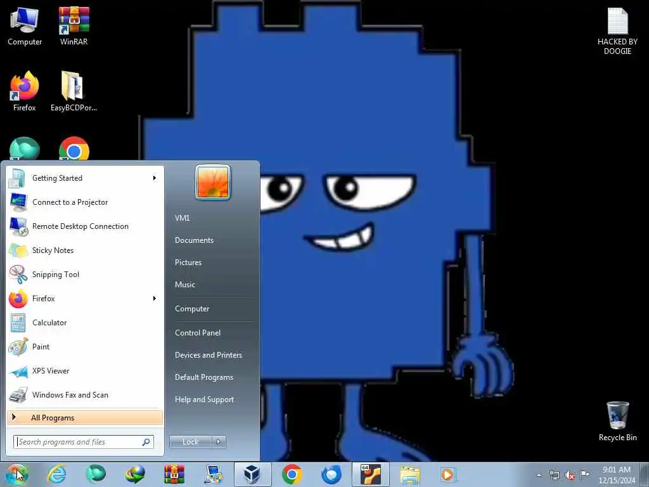The height and width of the screenshot is (487, 649).
Task: Open the WinRAR desktop shortcut
Action: [74, 26]
